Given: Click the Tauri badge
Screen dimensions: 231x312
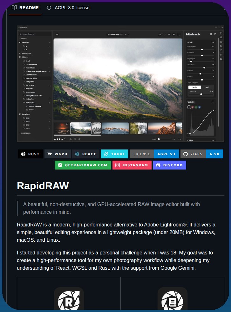Looking at the screenshot, I should (x=114, y=154).
